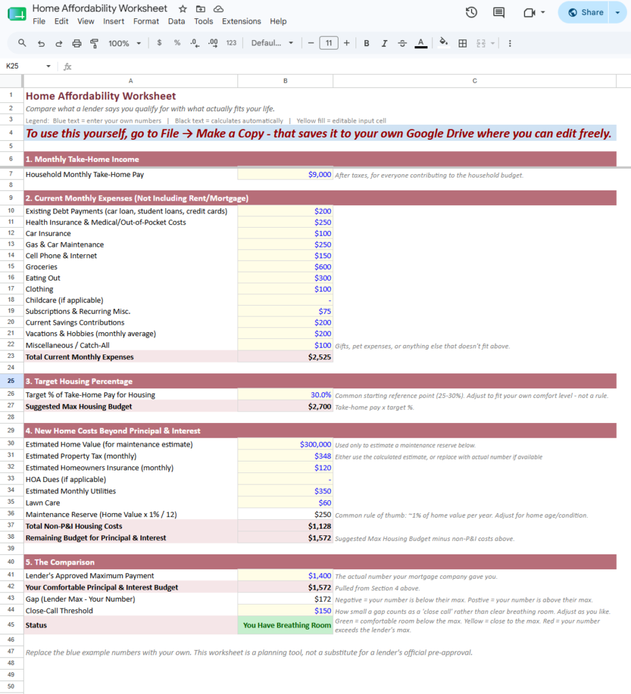Open the font family dropdown

click(x=272, y=43)
